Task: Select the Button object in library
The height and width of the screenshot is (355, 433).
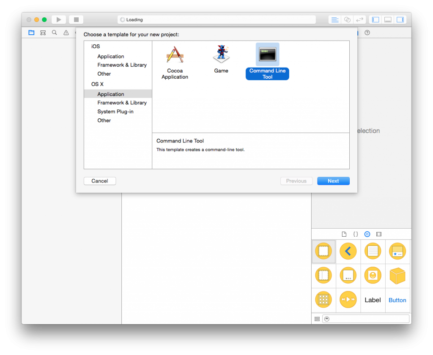Action: click(397, 300)
